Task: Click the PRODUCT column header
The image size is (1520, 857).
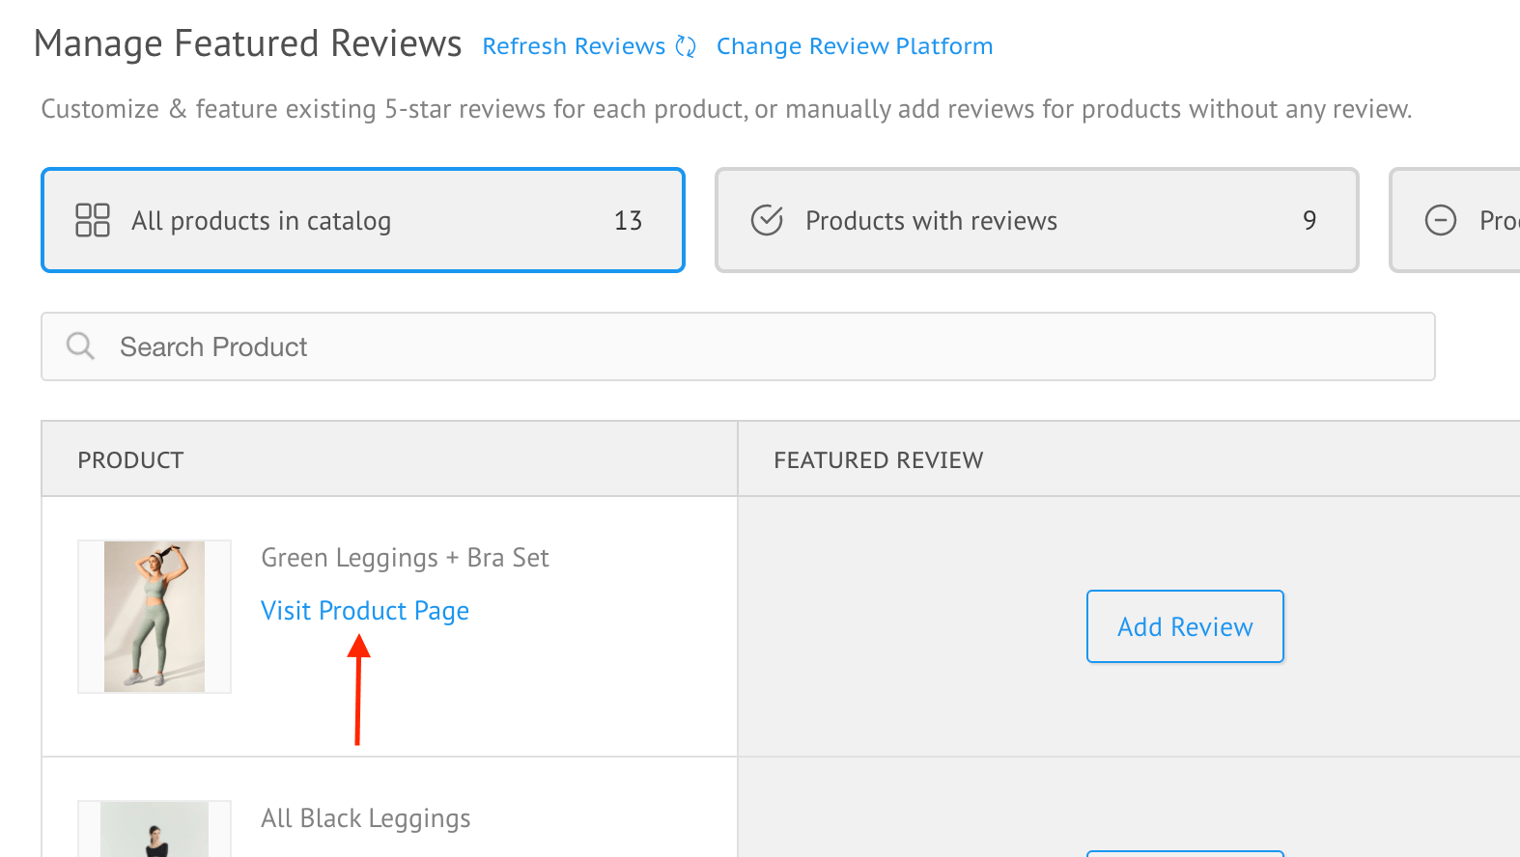Action: tap(130, 460)
